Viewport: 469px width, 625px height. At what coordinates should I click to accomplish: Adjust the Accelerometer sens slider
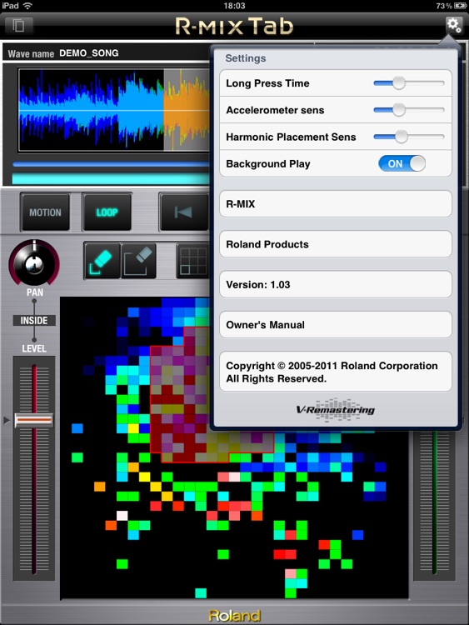click(x=409, y=110)
